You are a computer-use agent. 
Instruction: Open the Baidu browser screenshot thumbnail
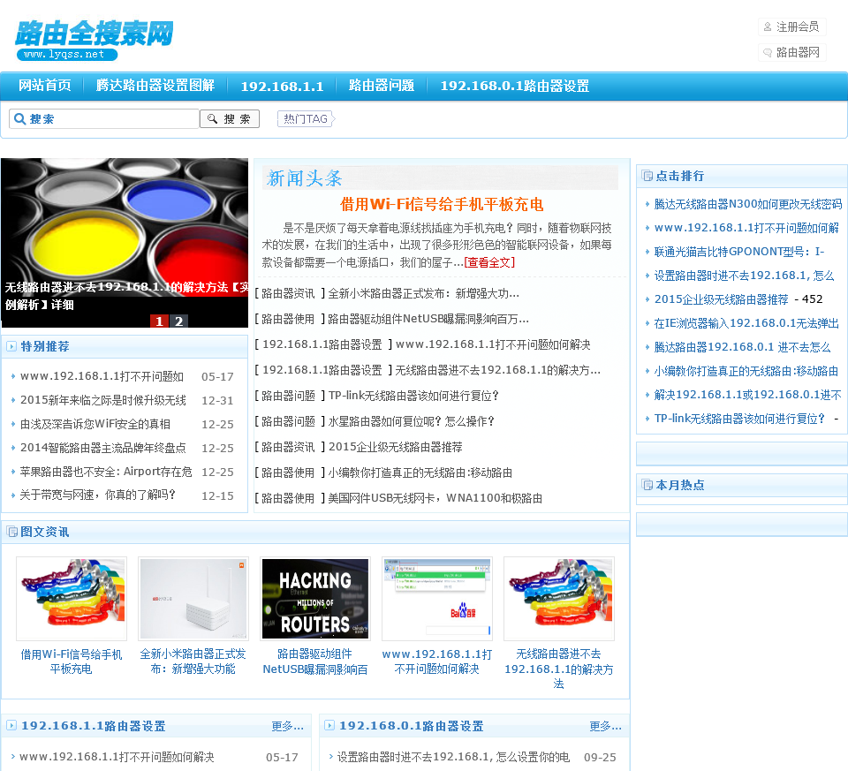click(437, 599)
